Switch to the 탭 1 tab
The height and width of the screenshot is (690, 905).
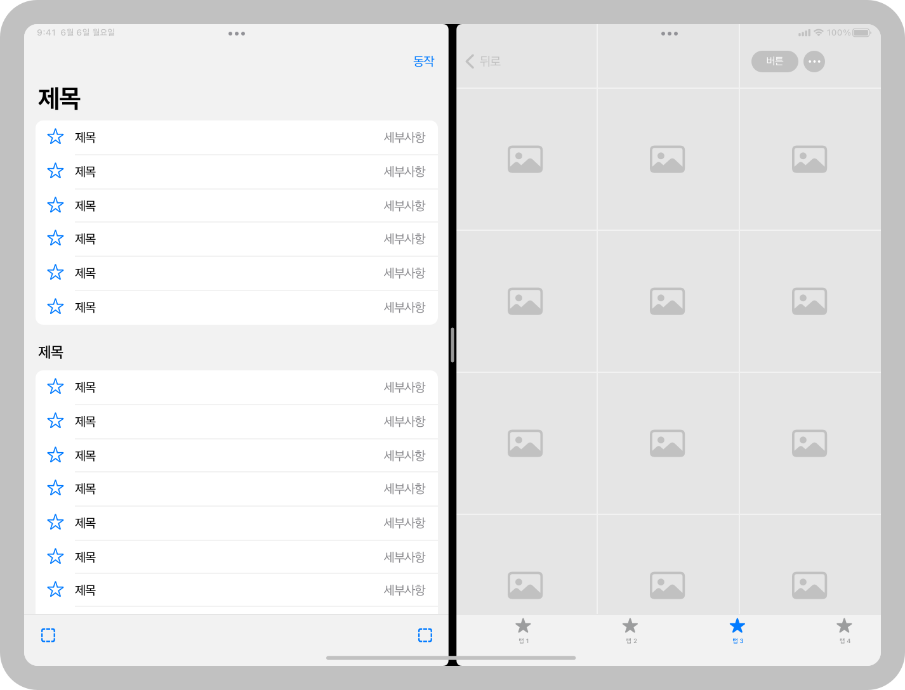[x=523, y=630]
